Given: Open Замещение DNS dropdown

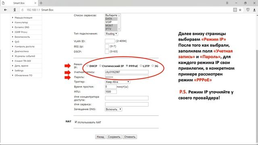Looking at the screenshot, I should (x=114, y=109).
